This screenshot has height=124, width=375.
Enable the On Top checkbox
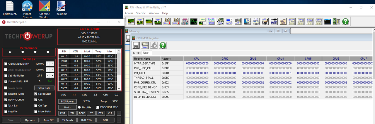click(x=36, y=106)
